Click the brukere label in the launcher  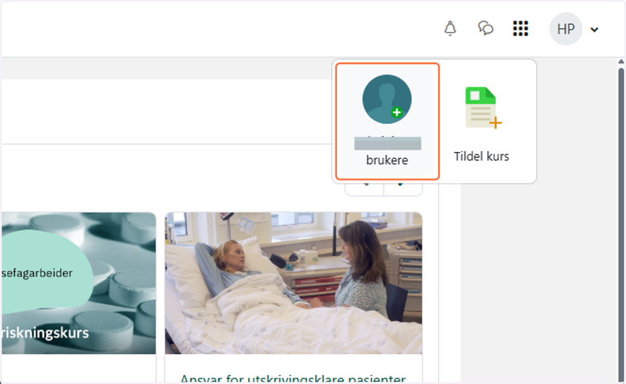coord(387,160)
